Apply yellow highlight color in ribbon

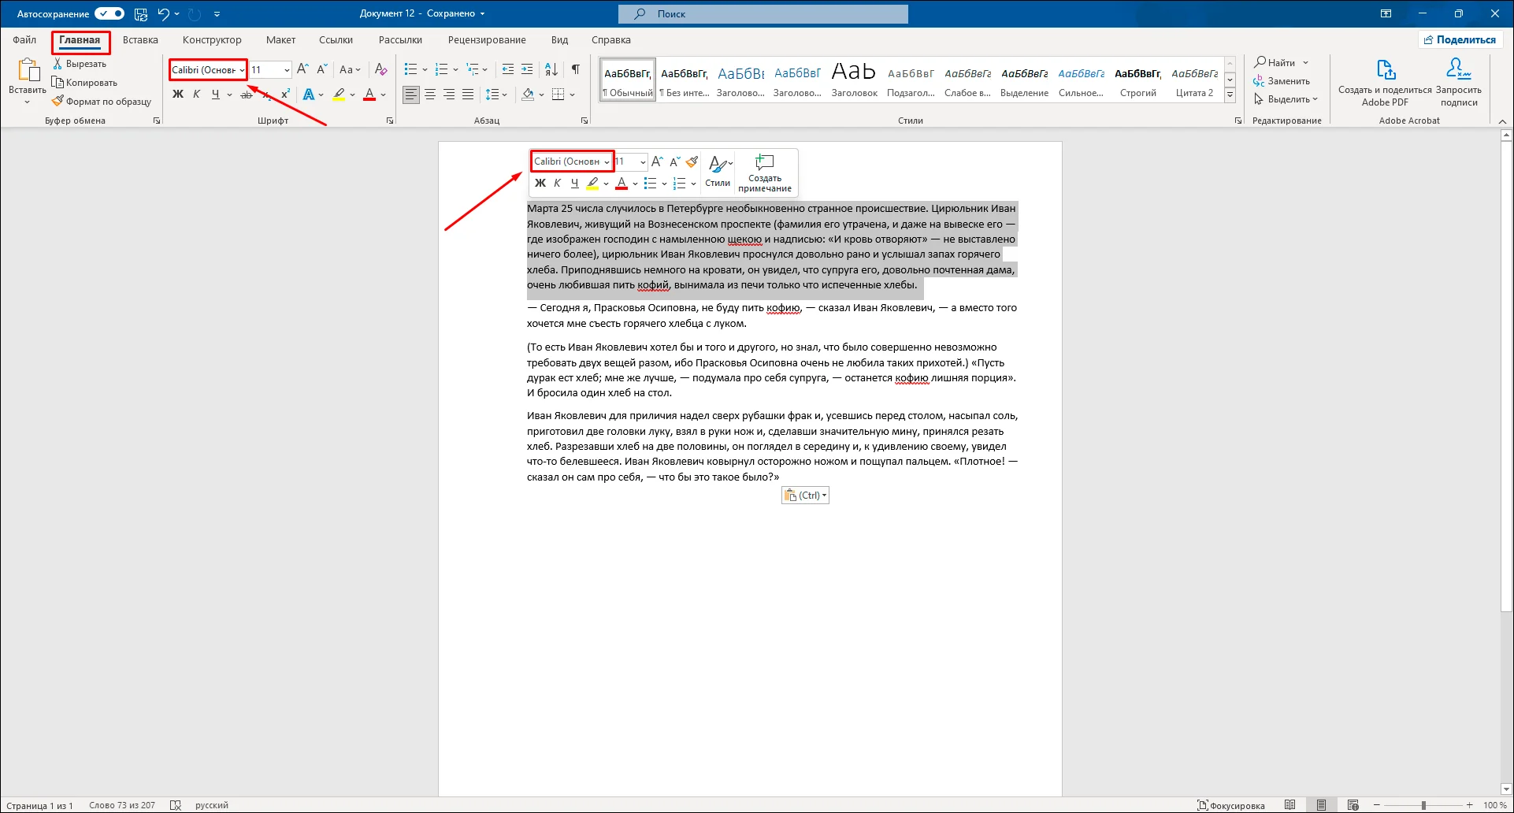point(339,95)
